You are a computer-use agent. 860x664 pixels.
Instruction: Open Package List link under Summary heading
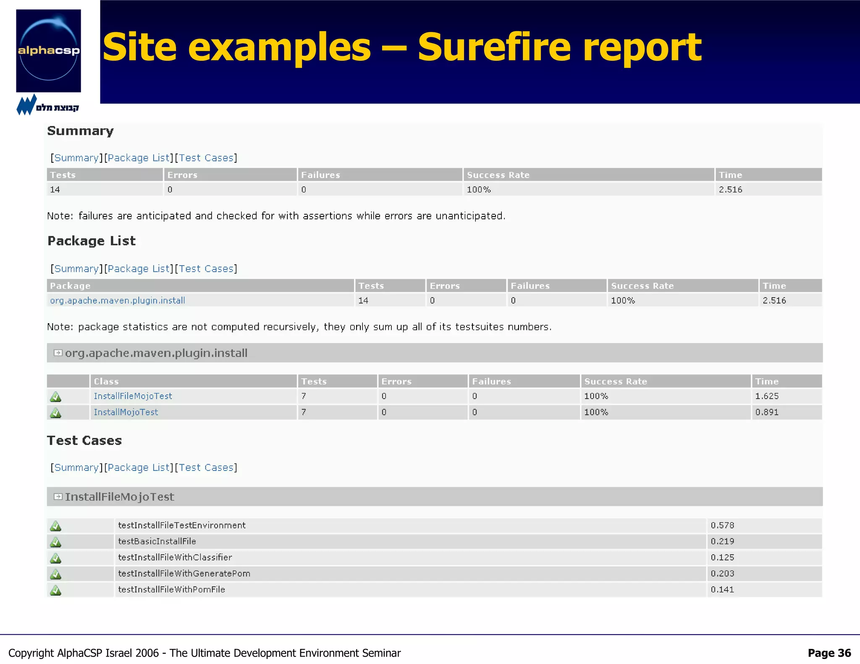pos(139,158)
